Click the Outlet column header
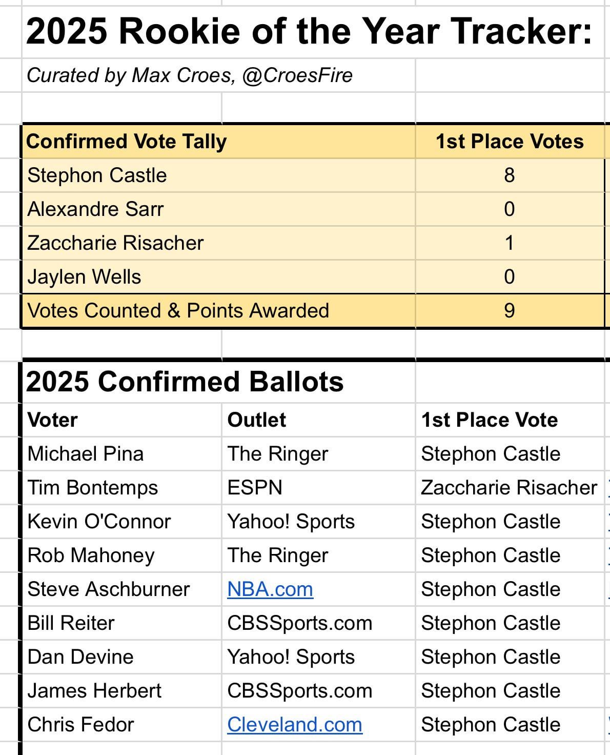The height and width of the screenshot is (755, 610). pos(257,420)
